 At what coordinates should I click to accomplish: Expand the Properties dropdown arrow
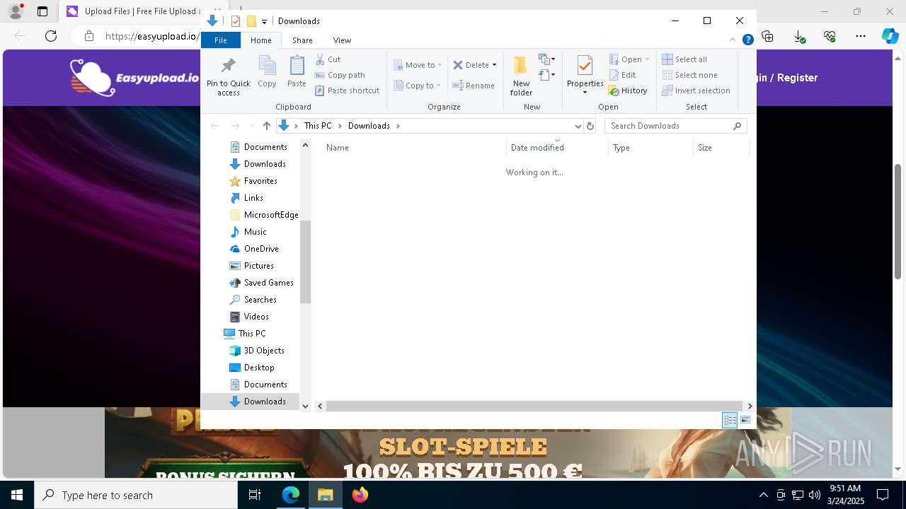click(585, 93)
